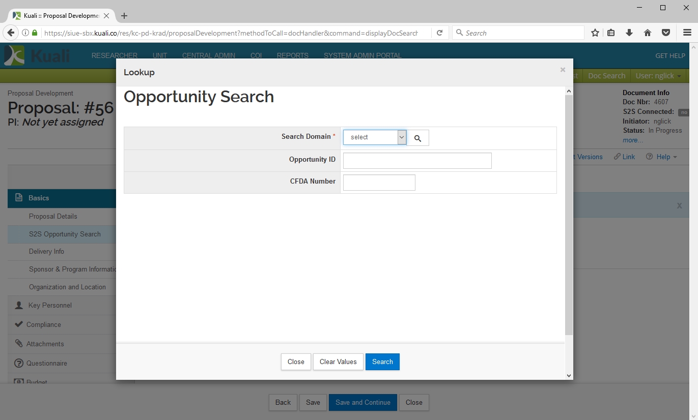Viewport: 698px width, 420px height.
Task: Open a new browser tab
Action: 124,16
